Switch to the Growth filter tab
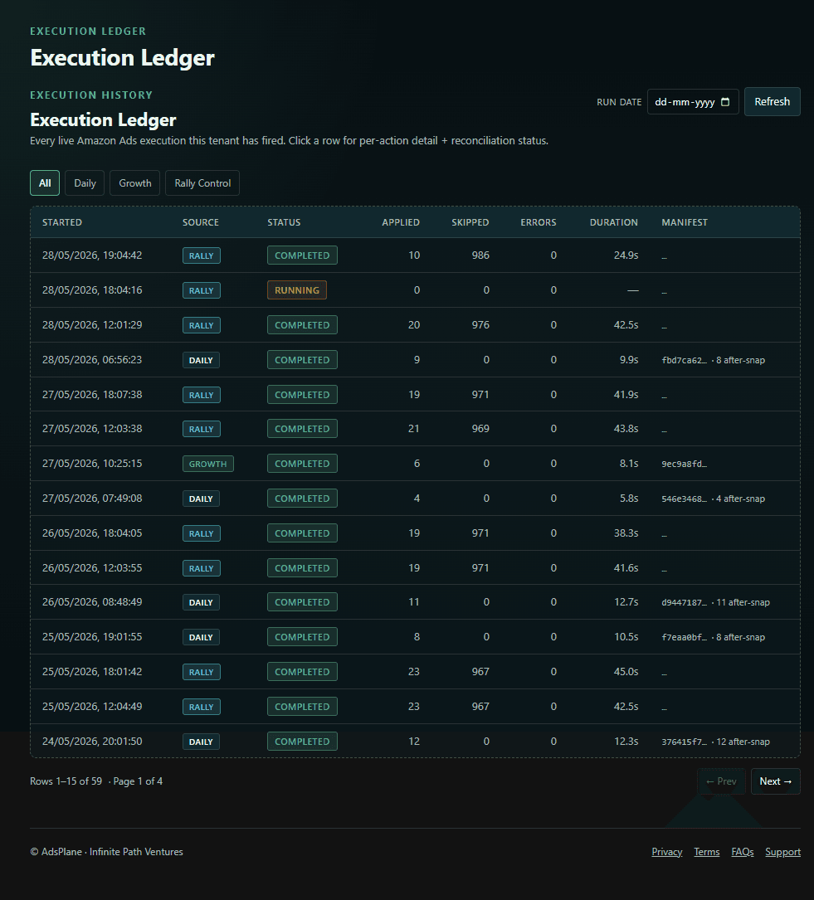Viewport: 814px width, 900px height. click(x=135, y=183)
